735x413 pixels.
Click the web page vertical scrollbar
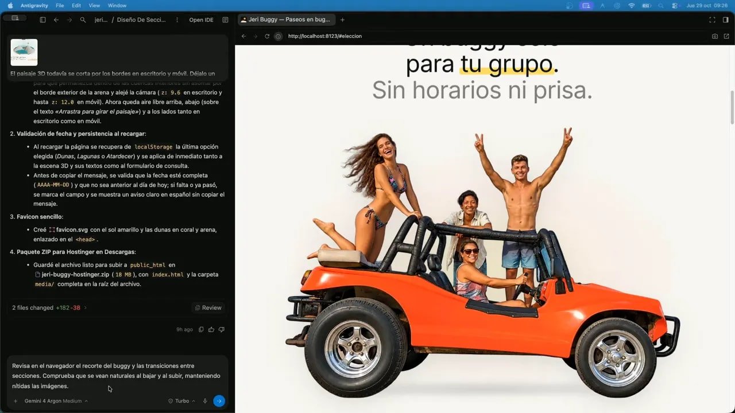732,107
